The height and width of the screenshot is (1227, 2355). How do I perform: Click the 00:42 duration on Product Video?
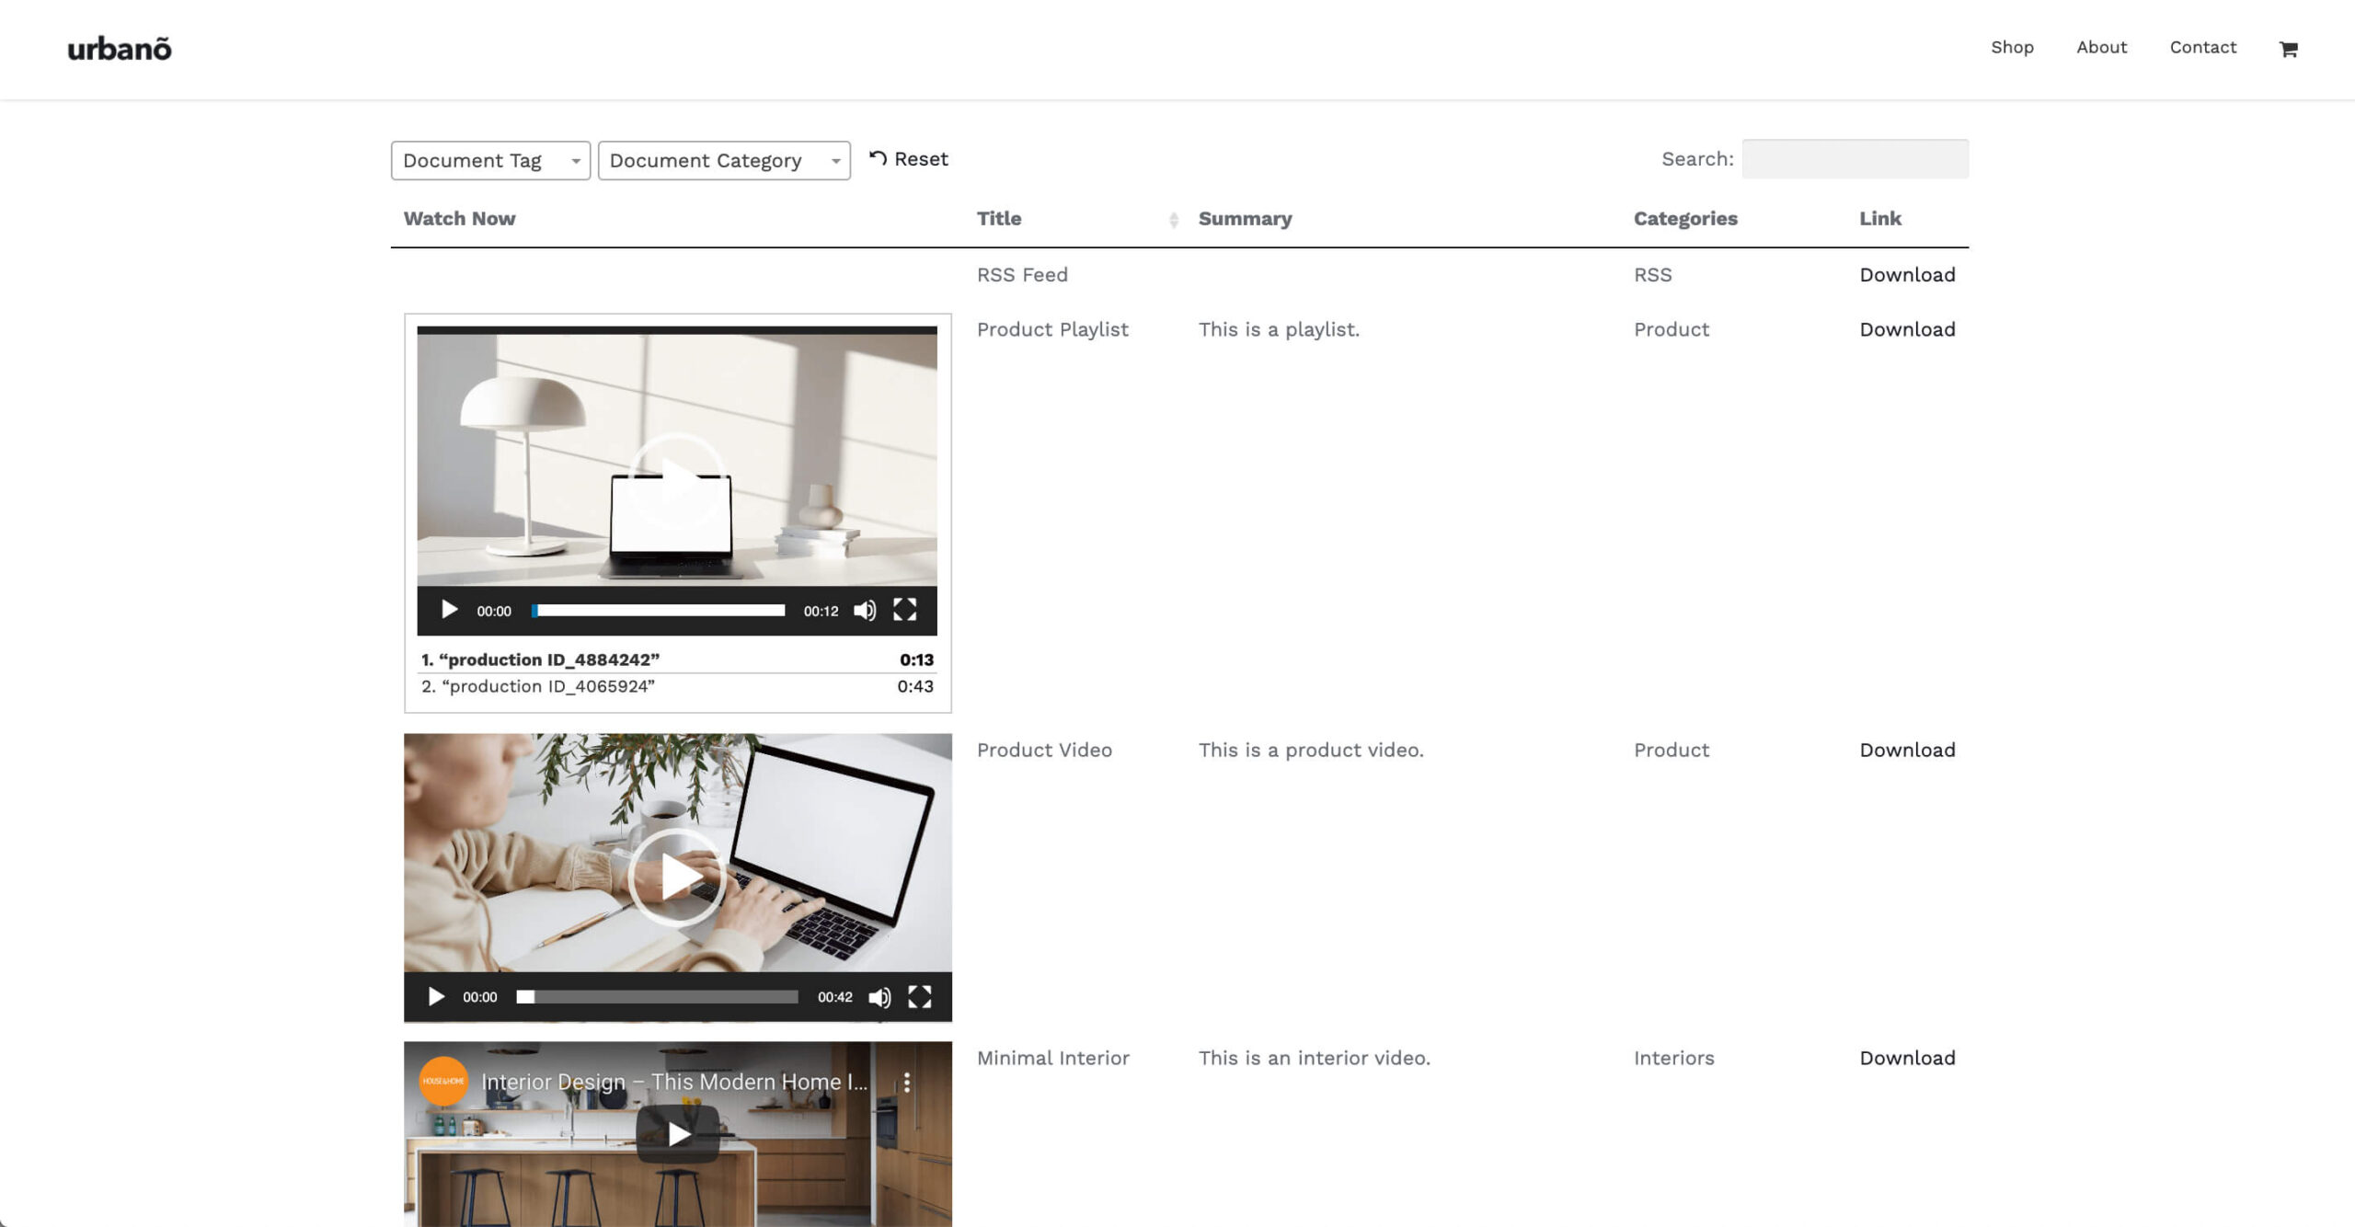click(x=834, y=998)
